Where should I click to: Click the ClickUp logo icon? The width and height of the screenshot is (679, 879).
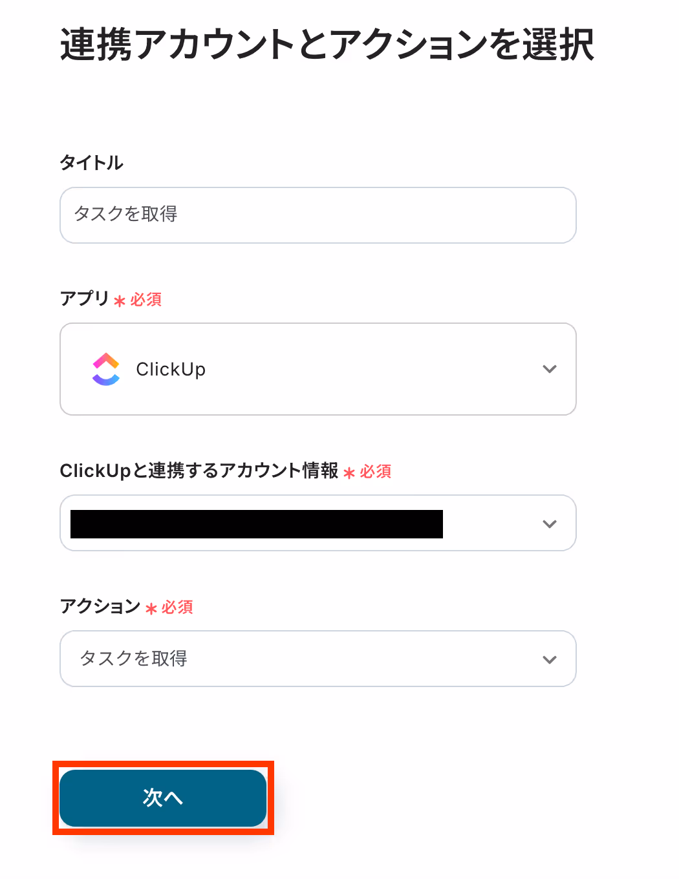(x=106, y=369)
